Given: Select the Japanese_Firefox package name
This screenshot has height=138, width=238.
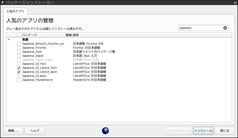Looking at the screenshot, I should [34, 48].
